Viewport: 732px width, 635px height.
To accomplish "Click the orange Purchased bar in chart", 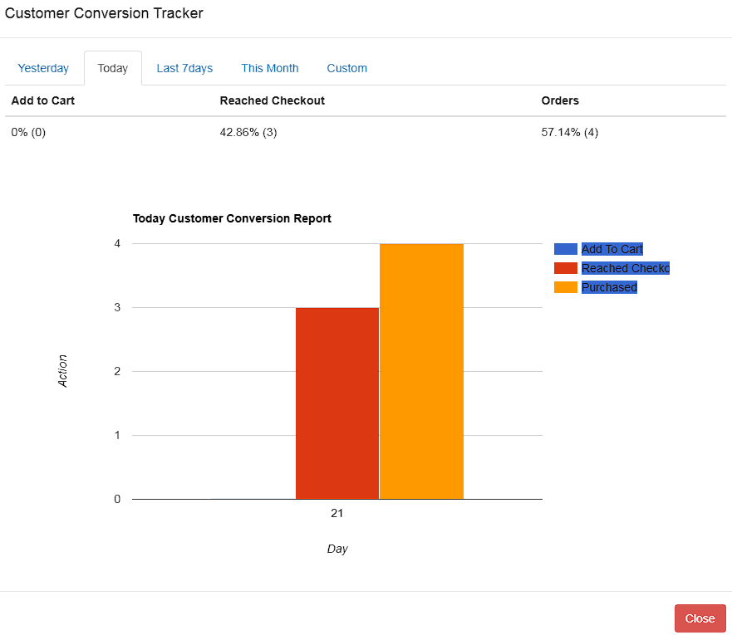I will click(421, 371).
